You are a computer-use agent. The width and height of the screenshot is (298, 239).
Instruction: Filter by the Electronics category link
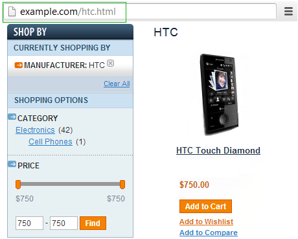(x=35, y=130)
